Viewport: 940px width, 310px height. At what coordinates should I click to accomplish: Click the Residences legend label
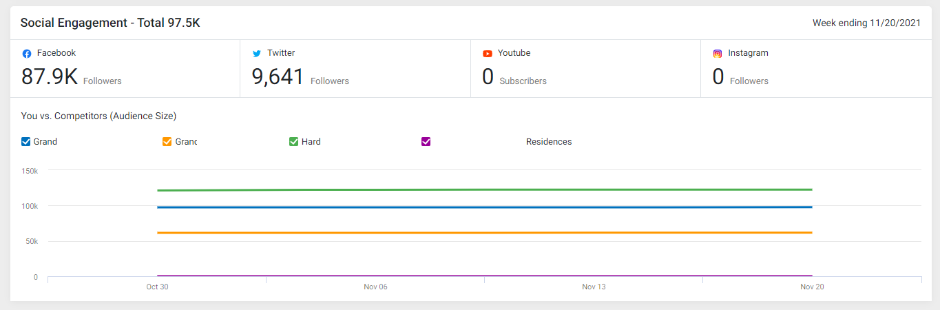point(549,142)
